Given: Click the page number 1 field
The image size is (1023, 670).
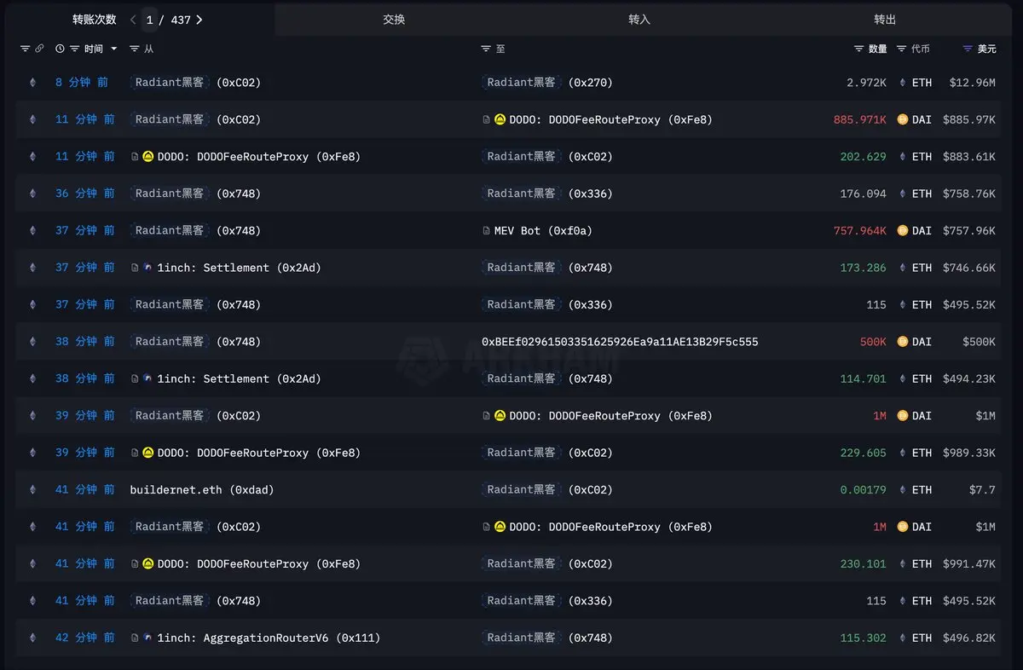Looking at the screenshot, I should coord(150,20).
